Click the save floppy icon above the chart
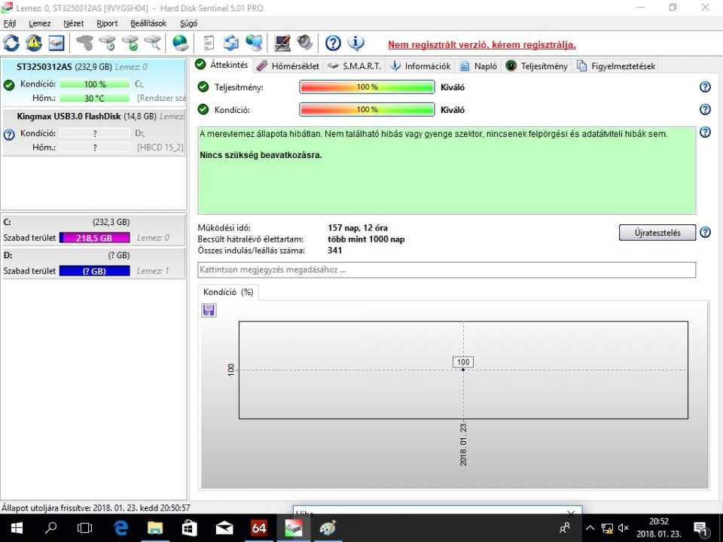This screenshot has width=723, height=542. (209, 310)
